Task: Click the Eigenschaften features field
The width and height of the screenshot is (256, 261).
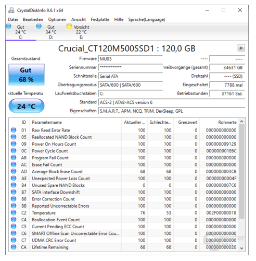Action: point(172,111)
